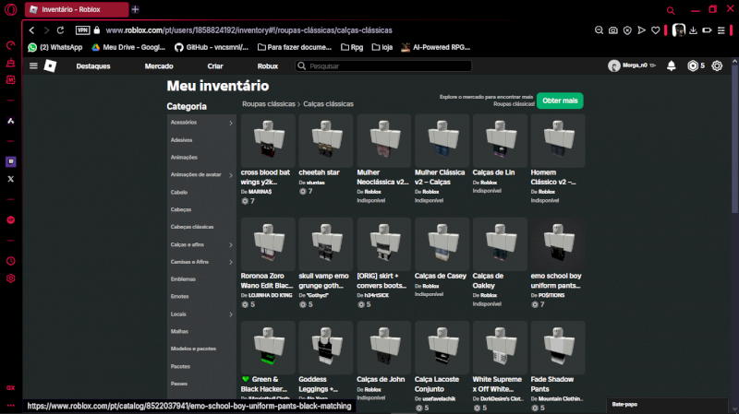Reload the page with the refresh icon
Screen dimensions: 739x414
(x=60, y=30)
